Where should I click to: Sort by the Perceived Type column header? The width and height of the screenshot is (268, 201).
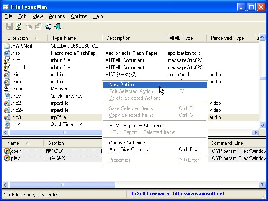pos(229,38)
